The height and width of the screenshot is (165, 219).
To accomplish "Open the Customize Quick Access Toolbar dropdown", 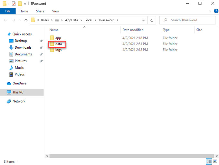I will (25, 4).
